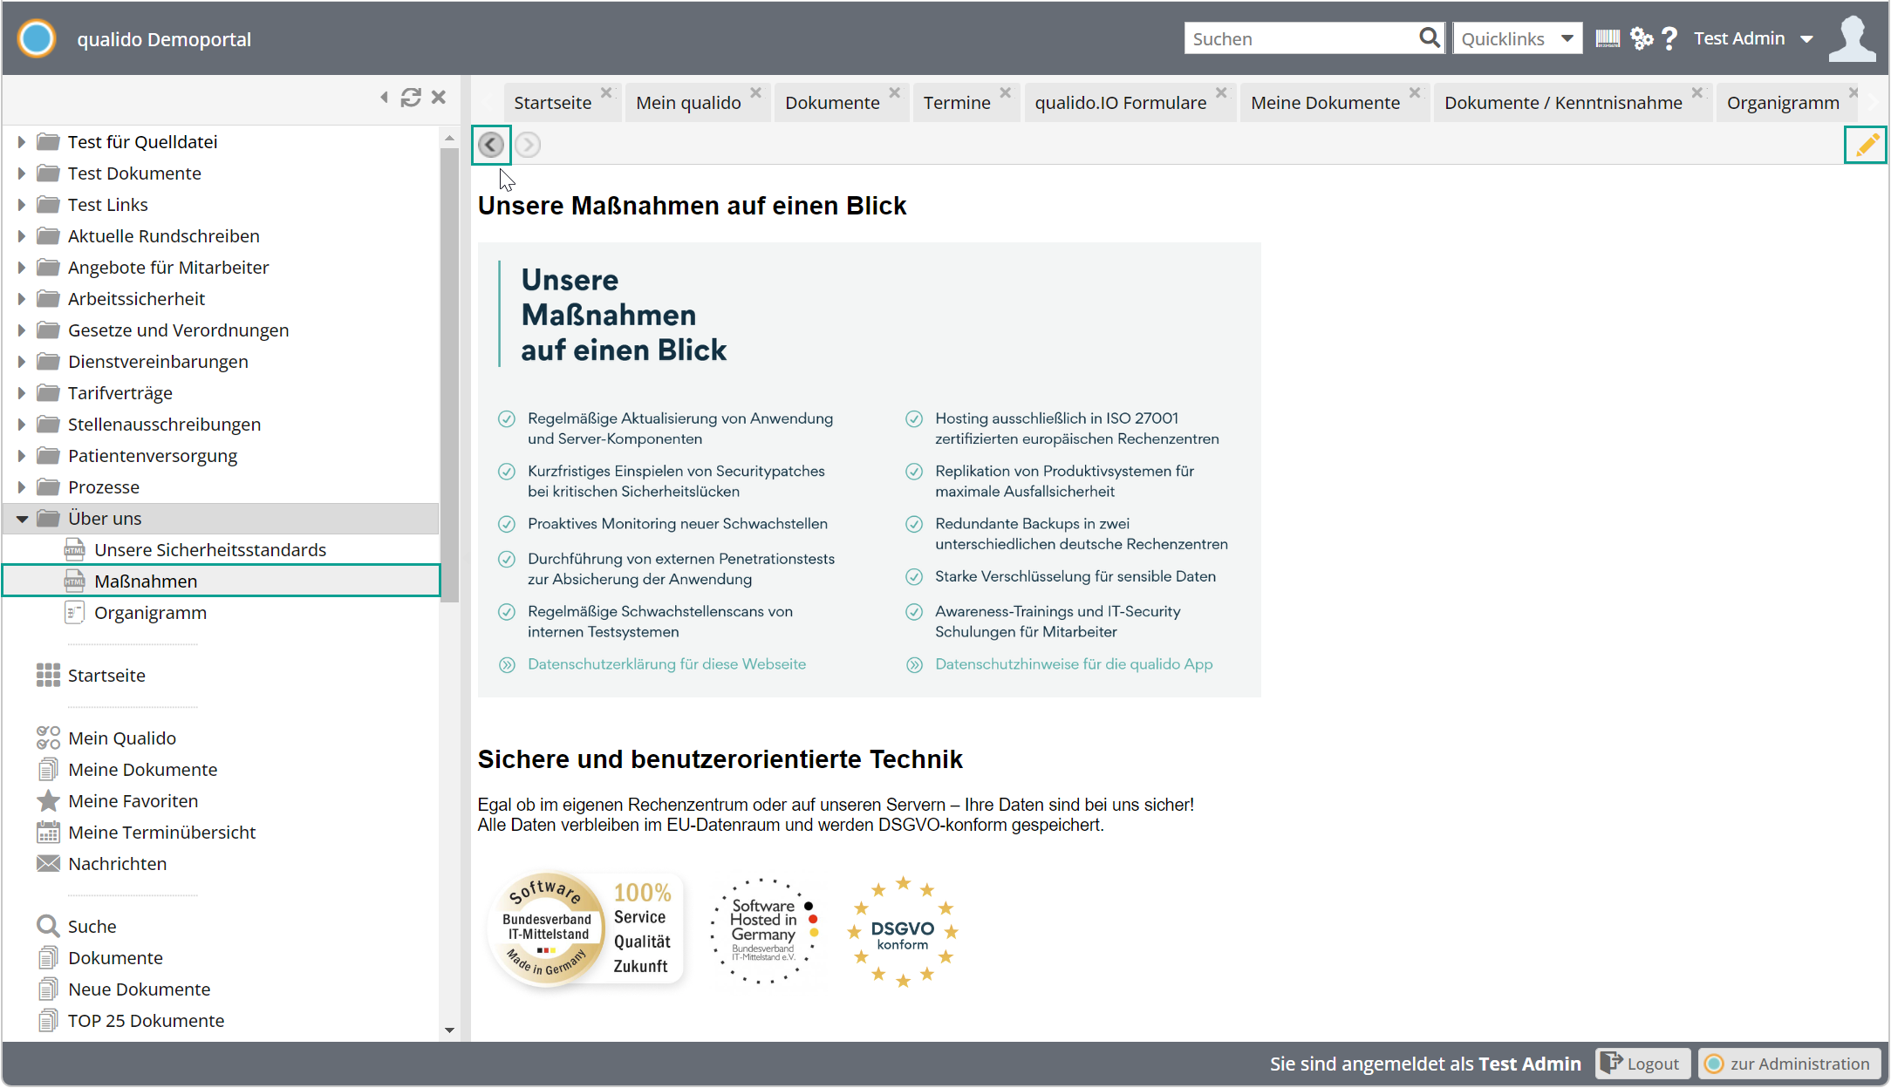Screen dimensions: 1891x1088
Task: Go forward using the forward arrow button
Action: pos(528,145)
